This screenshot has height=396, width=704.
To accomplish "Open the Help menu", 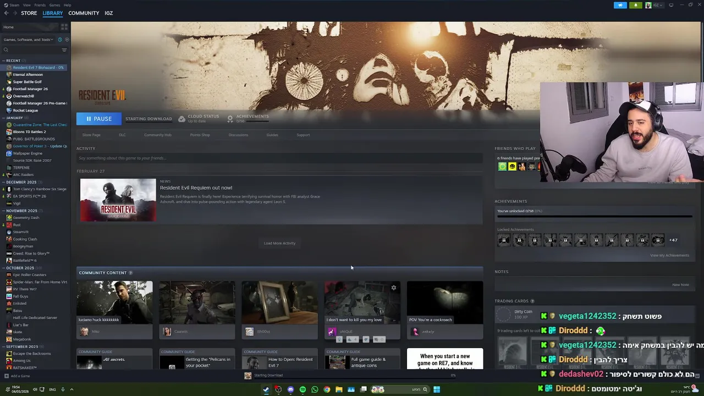I will coord(67,5).
